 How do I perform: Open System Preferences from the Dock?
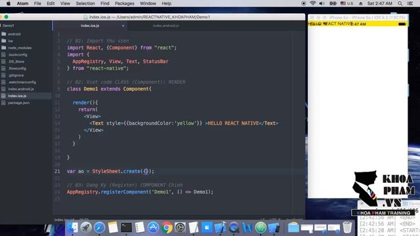[x=180, y=227]
